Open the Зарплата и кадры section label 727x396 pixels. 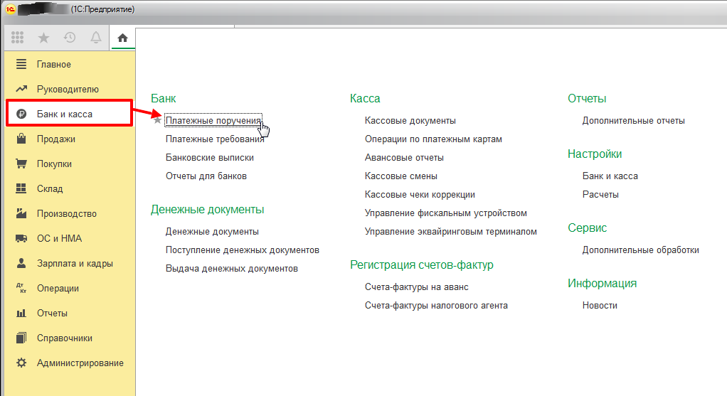(75, 263)
